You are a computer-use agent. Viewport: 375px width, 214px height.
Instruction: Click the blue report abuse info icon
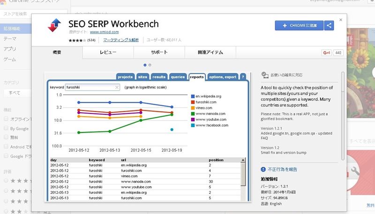pyautogui.click(x=263, y=169)
